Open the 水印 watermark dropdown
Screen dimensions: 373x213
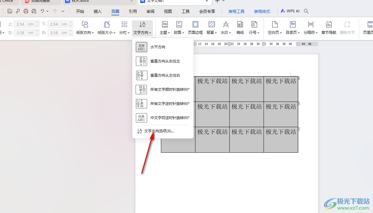click(226, 28)
